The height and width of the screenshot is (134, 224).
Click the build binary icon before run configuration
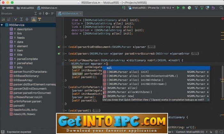124,8
